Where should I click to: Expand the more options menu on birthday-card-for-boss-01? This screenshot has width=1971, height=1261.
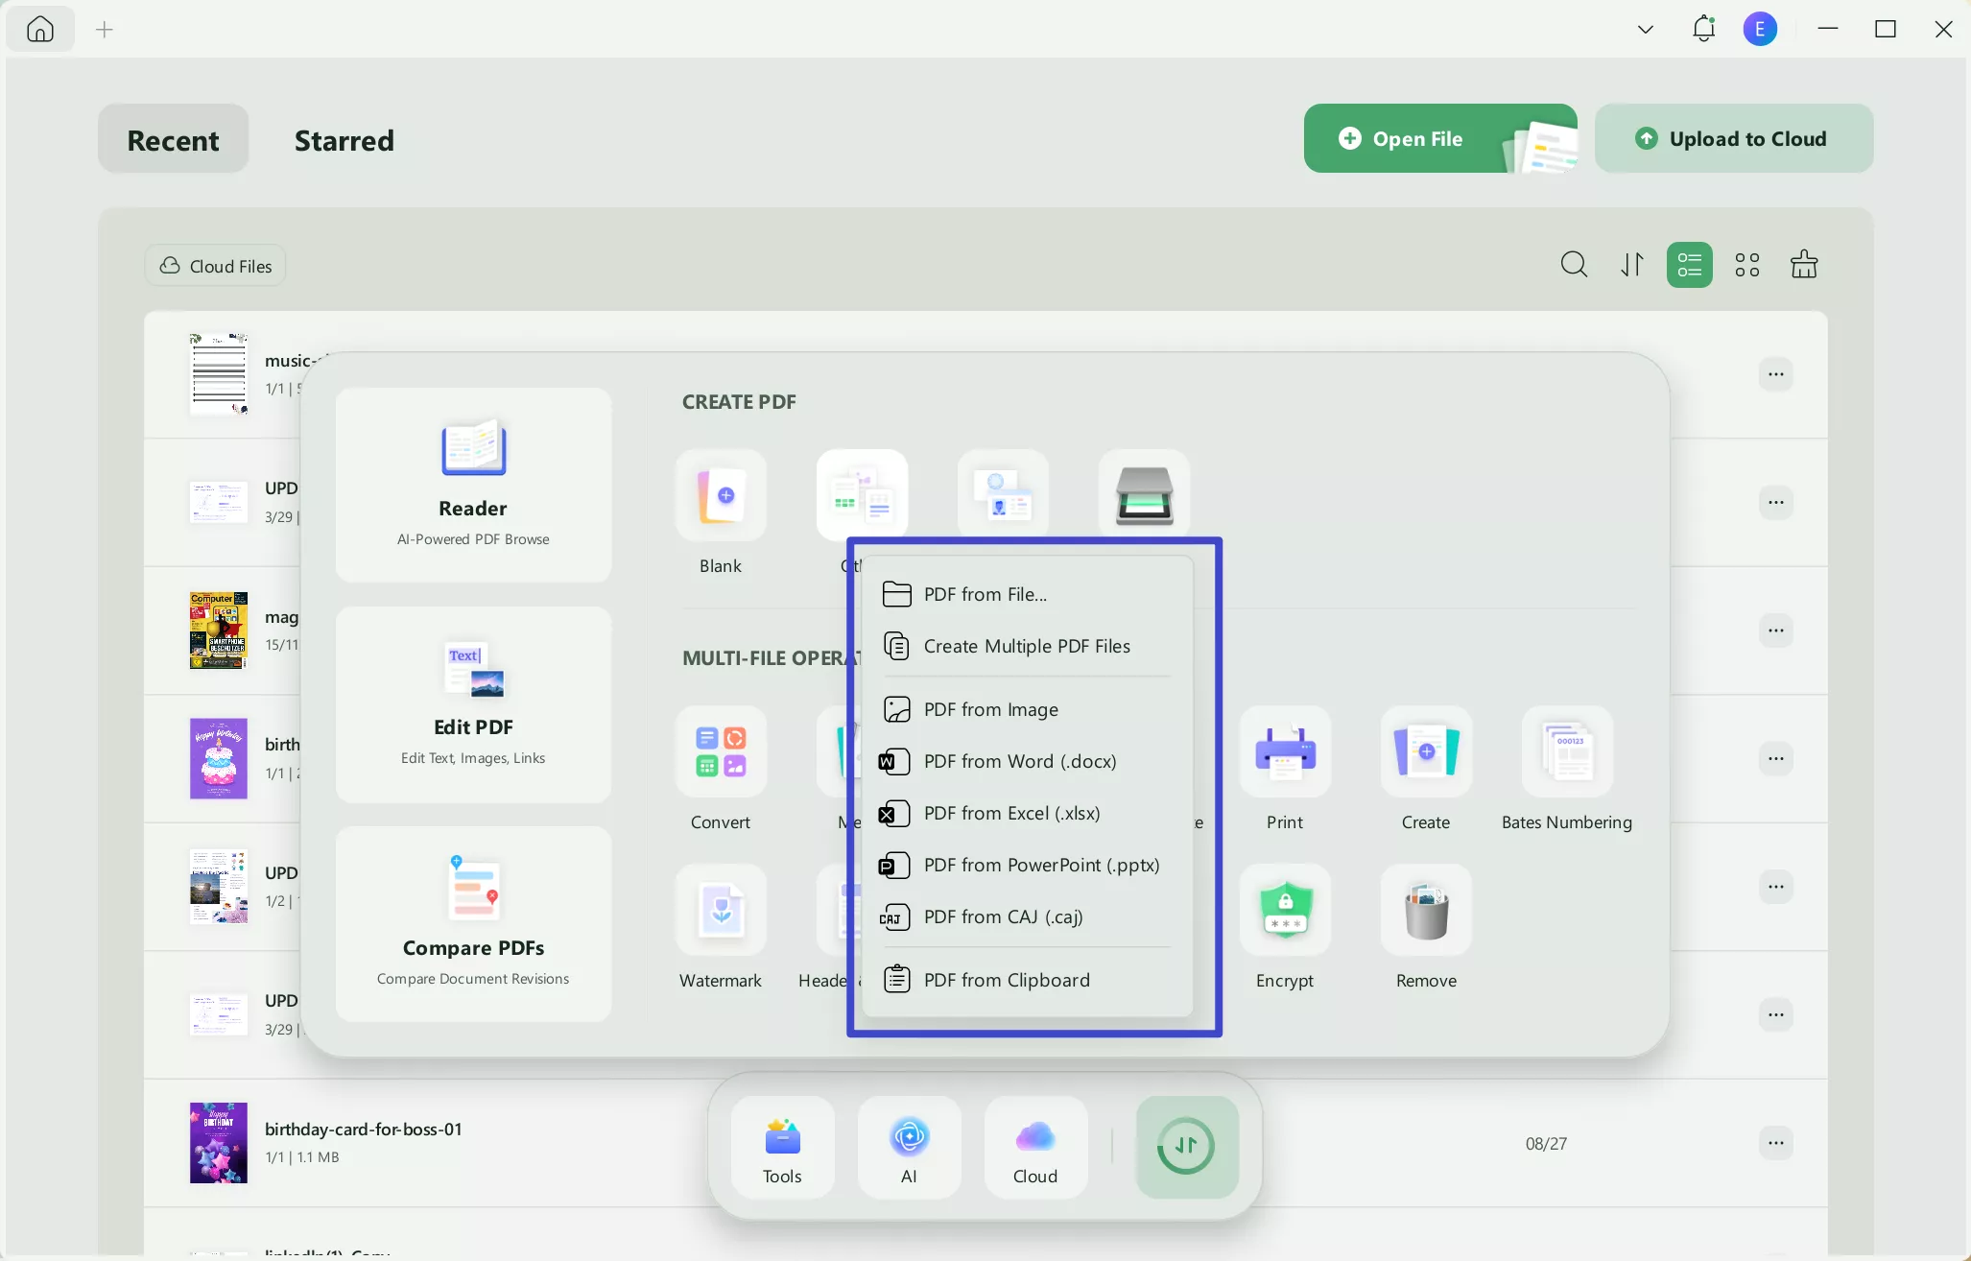click(1776, 1143)
